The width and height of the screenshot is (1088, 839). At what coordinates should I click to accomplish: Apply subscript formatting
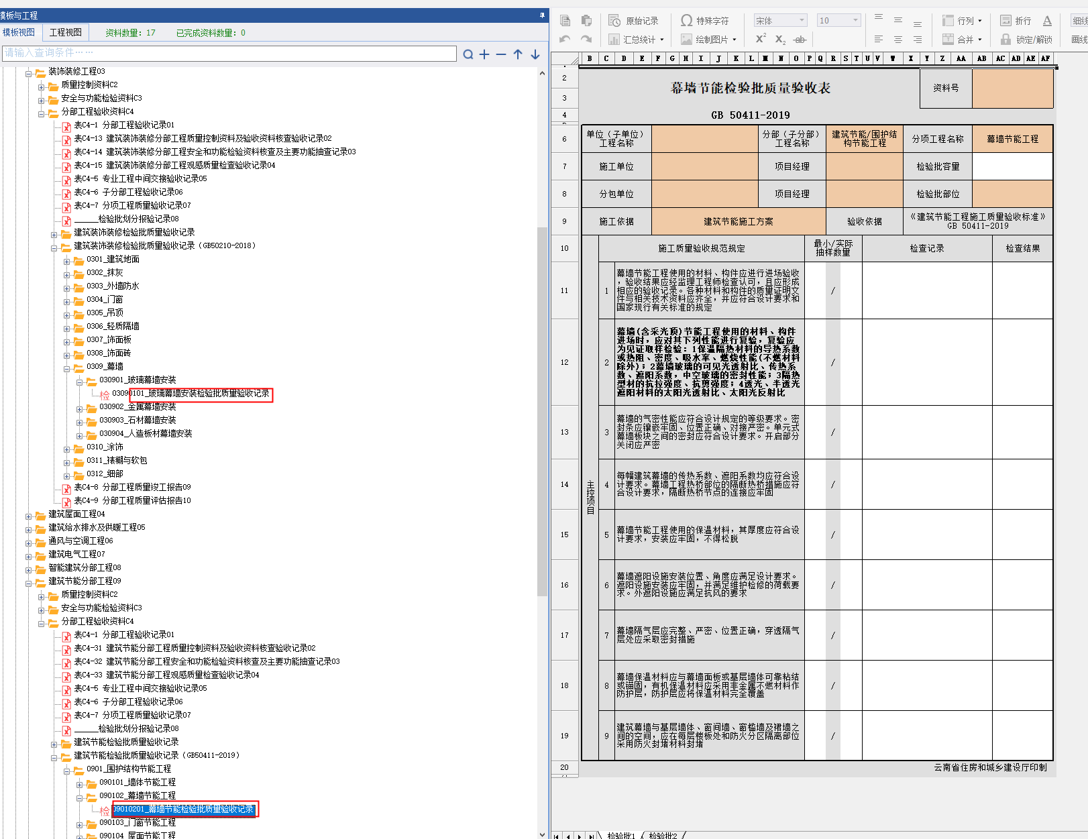click(780, 40)
